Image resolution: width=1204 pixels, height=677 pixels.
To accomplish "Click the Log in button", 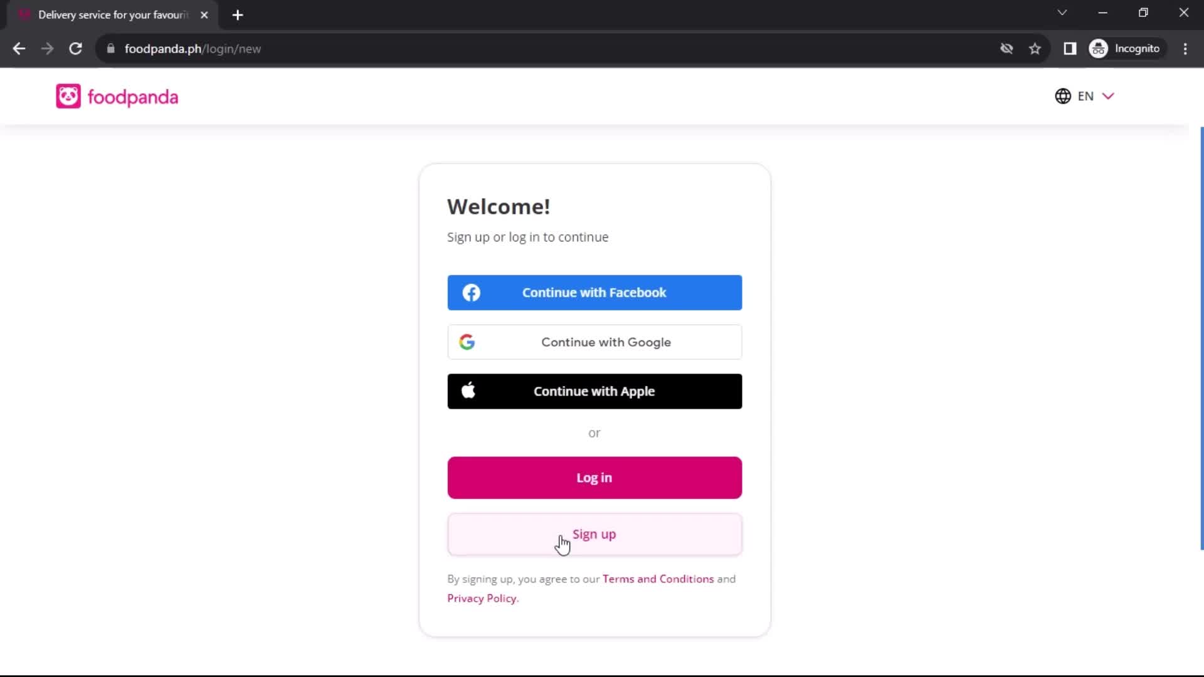I will [x=594, y=477].
